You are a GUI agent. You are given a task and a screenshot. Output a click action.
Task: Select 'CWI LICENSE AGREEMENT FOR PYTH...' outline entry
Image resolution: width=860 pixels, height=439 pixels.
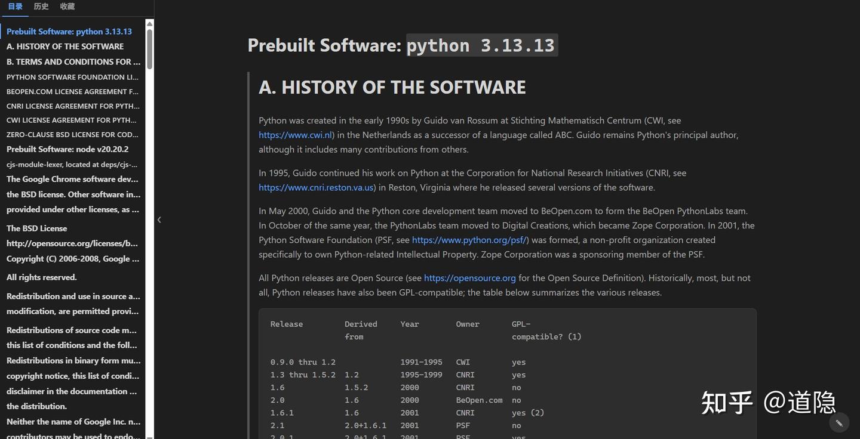[x=72, y=120]
